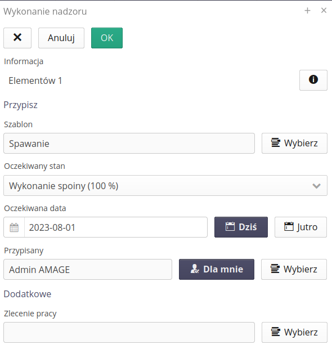The image size is (332, 349).
Task: Set the date with Dziś button
Action: coord(241,227)
